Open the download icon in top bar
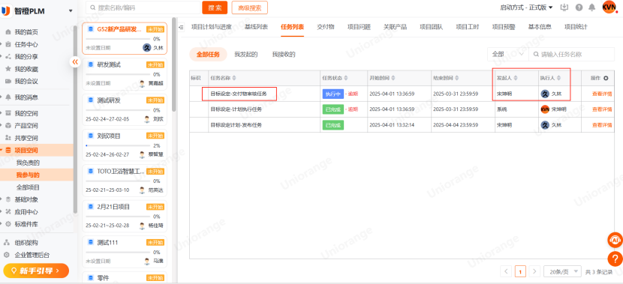 (x=564, y=7)
